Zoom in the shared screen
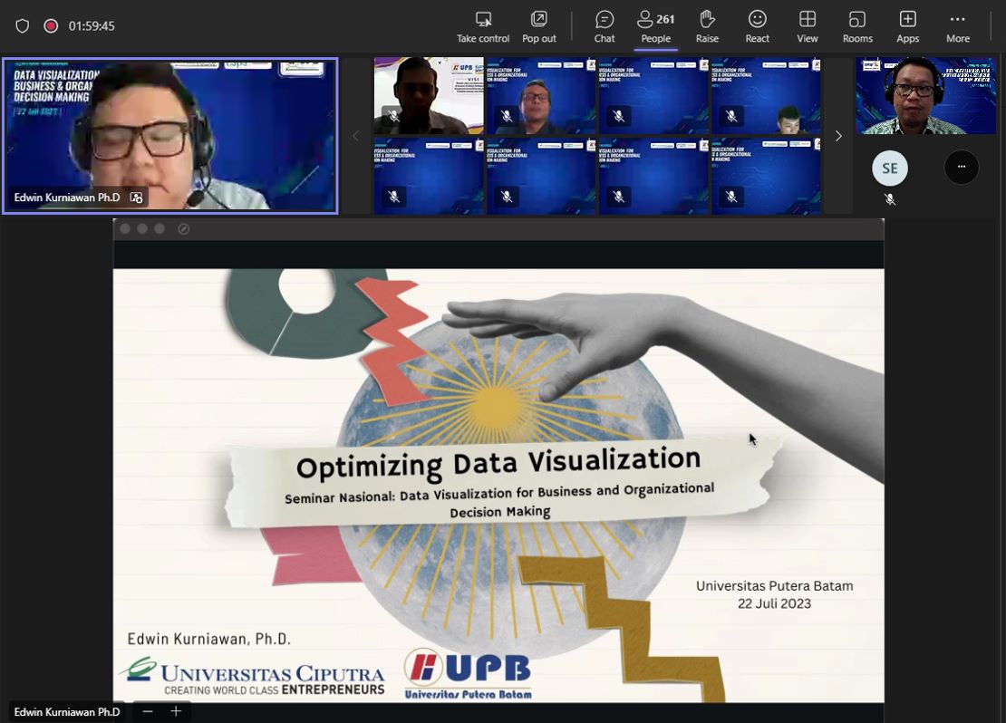The height and width of the screenshot is (723, 1006). (x=176, y=711)
